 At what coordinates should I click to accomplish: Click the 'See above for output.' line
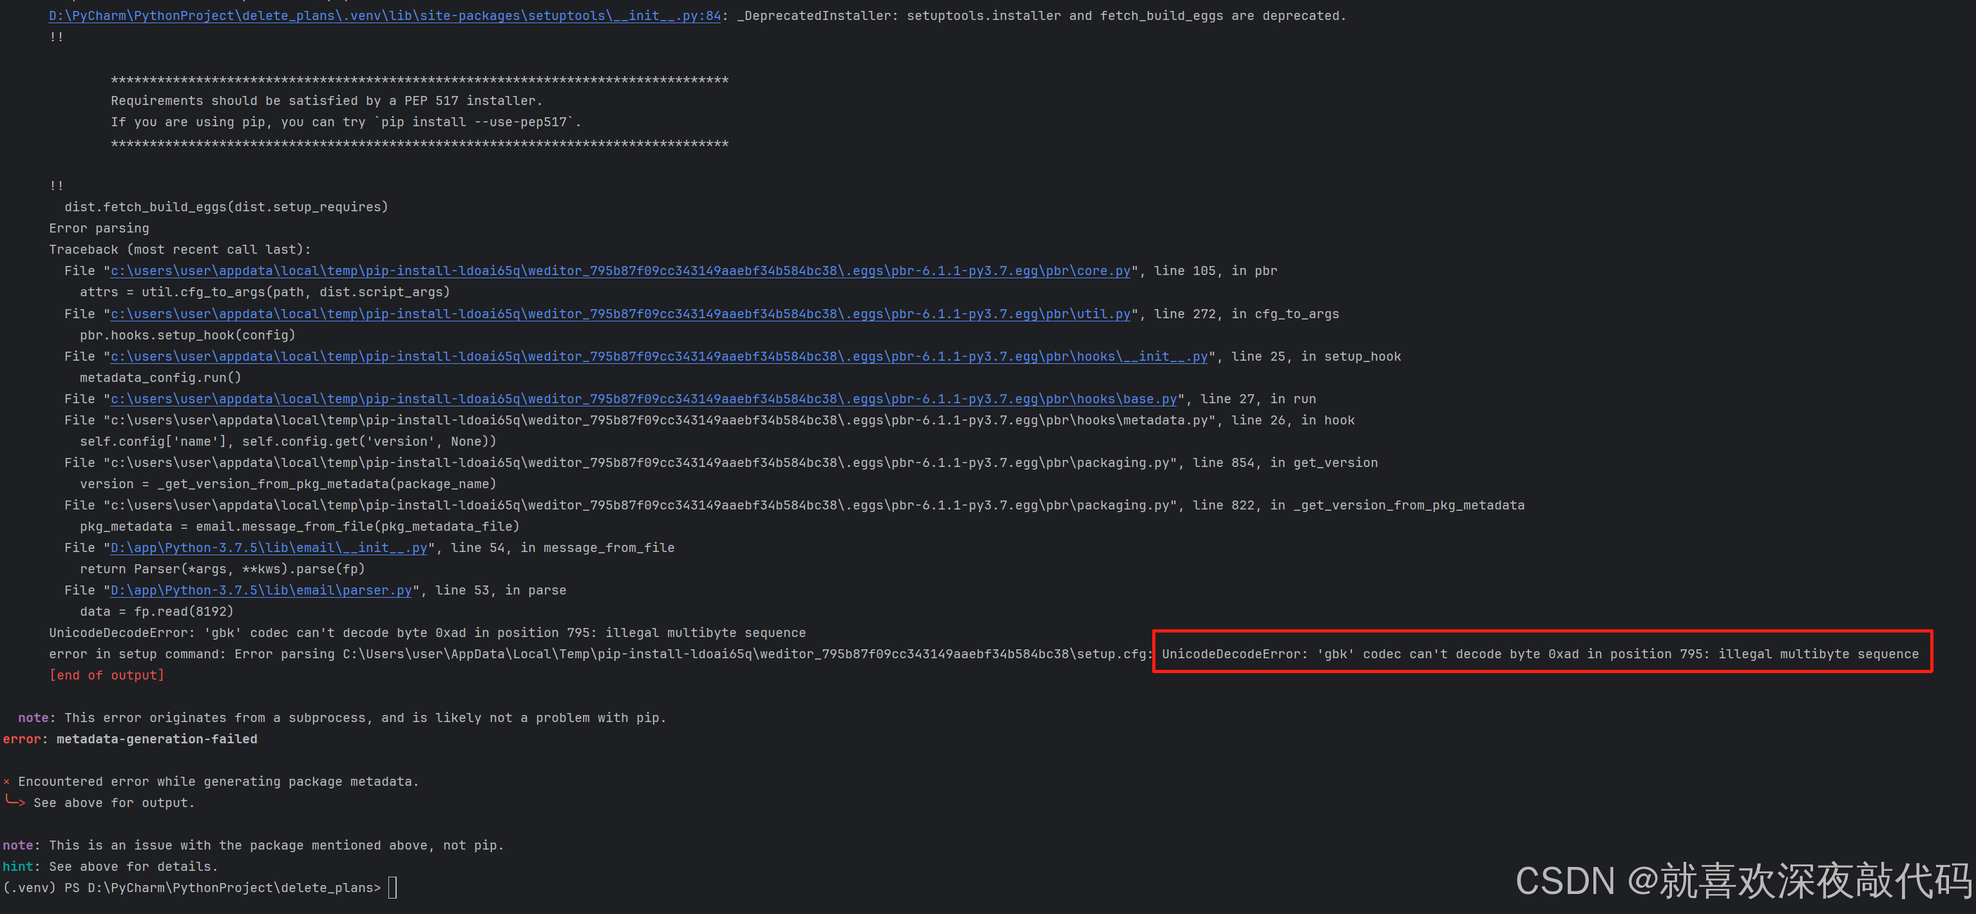(114, 803)
